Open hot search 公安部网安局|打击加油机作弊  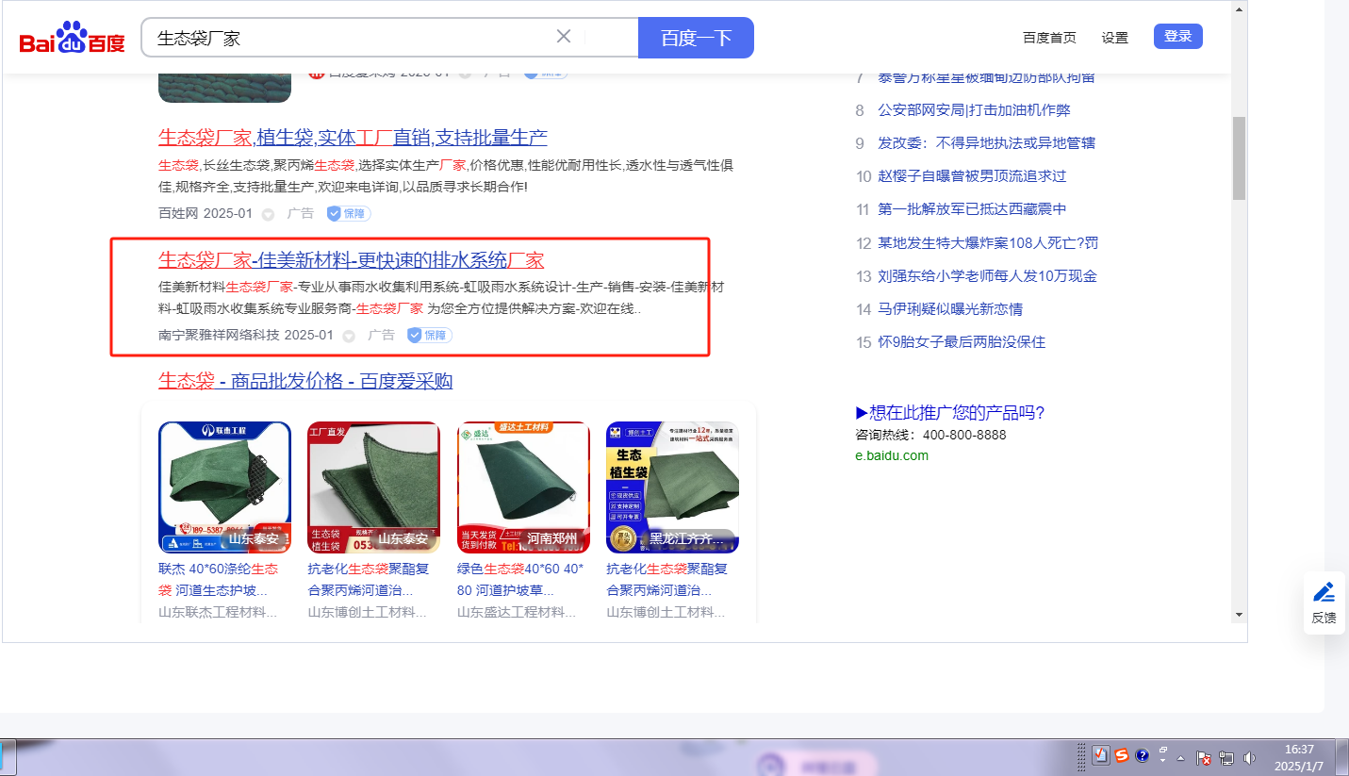tap(974, 110)
